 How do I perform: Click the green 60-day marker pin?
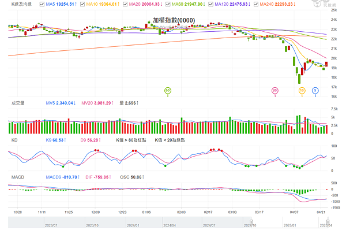168,91
